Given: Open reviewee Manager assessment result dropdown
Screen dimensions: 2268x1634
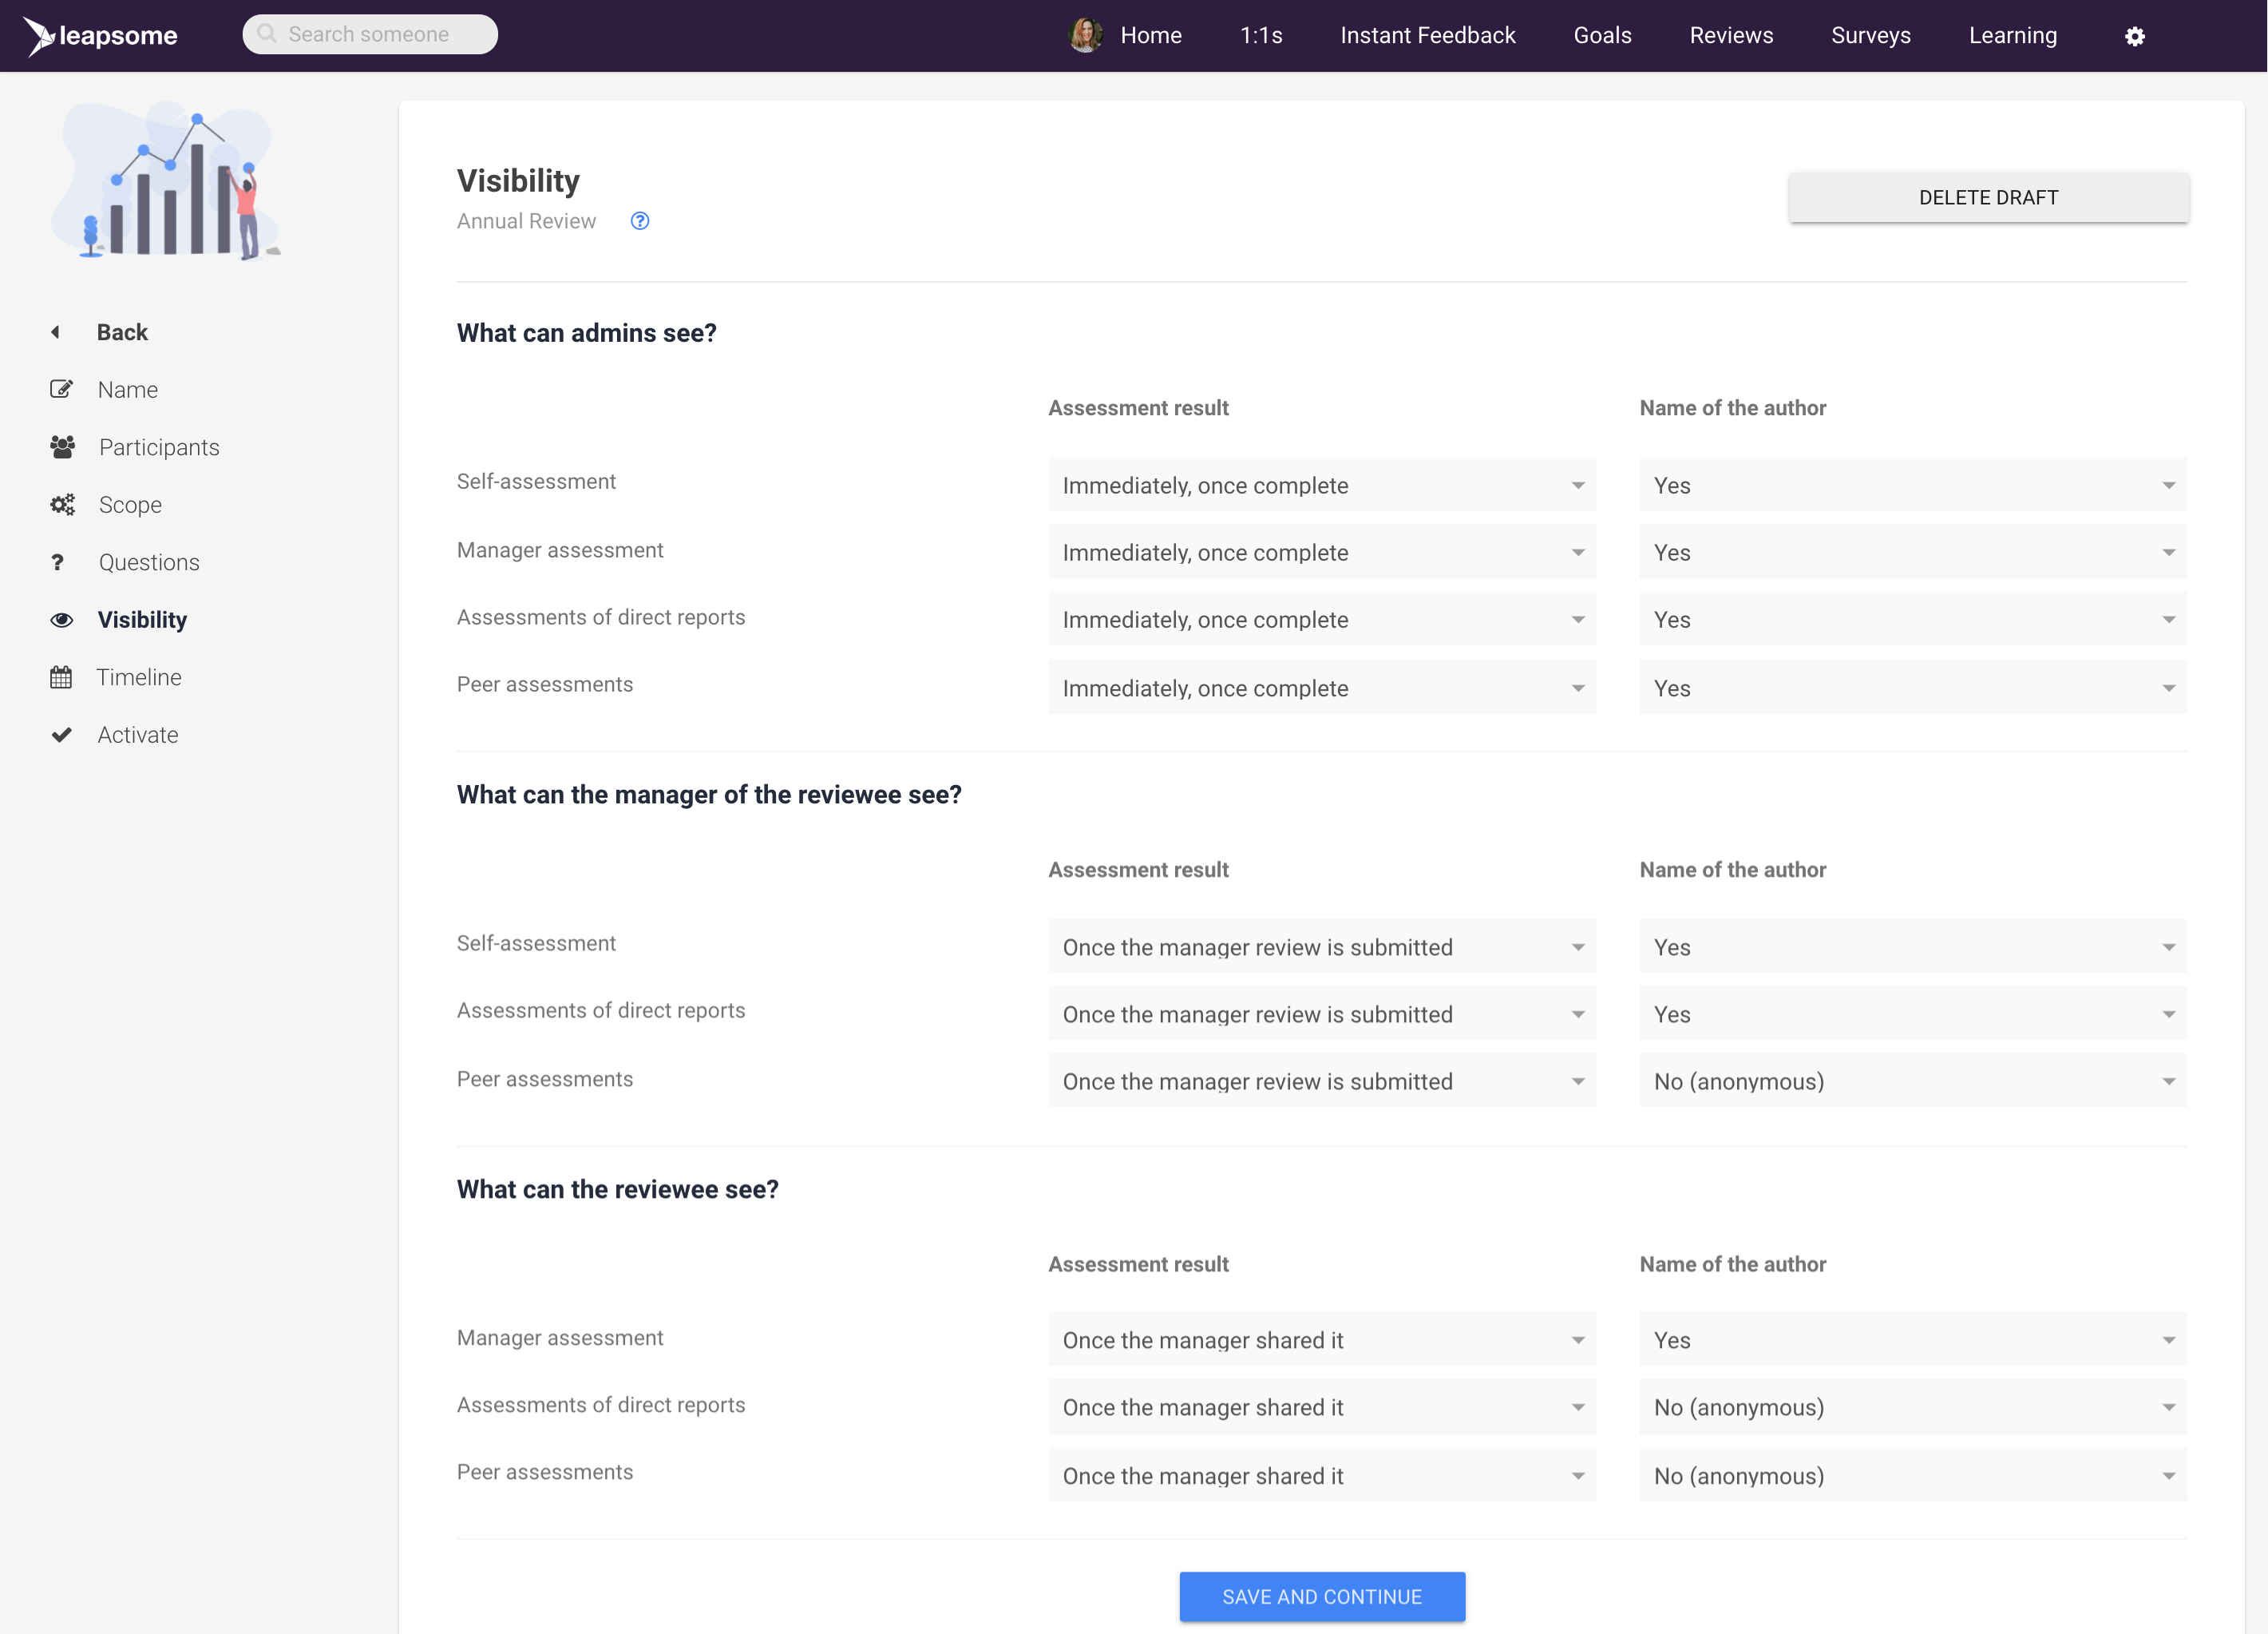Looking at the screenshot, I should tap(1322, 1340).
